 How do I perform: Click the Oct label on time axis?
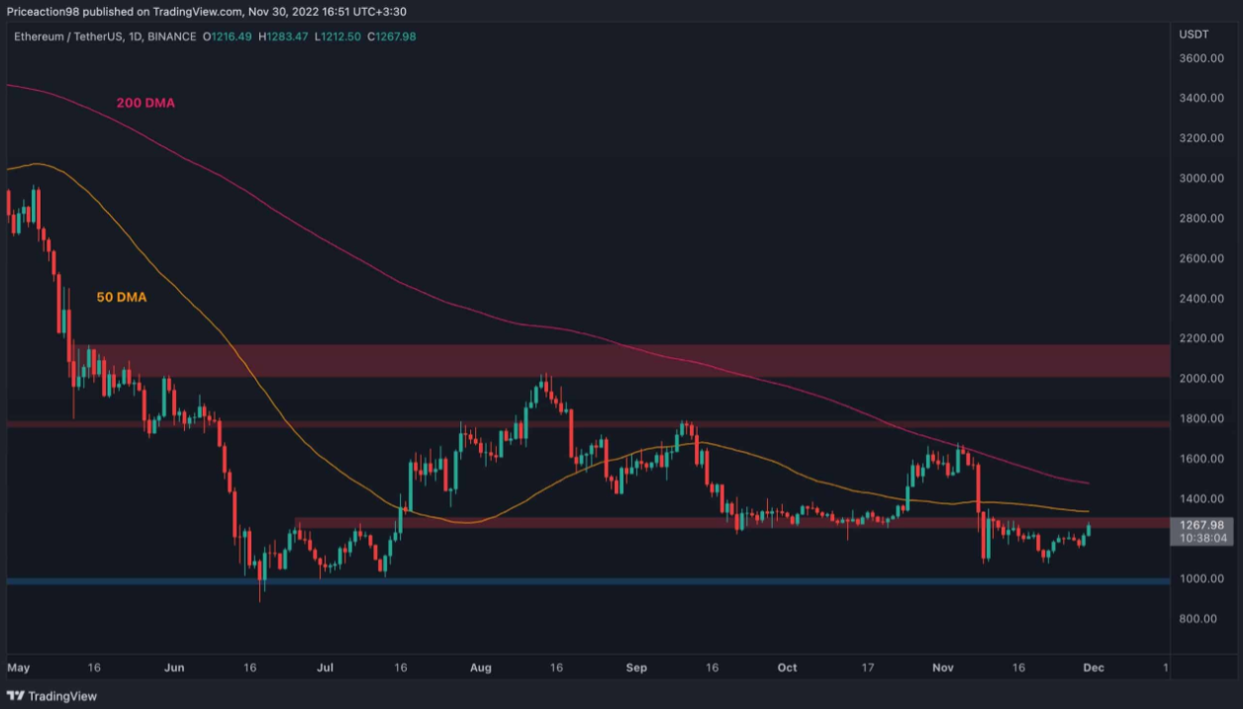pos(787,667)
